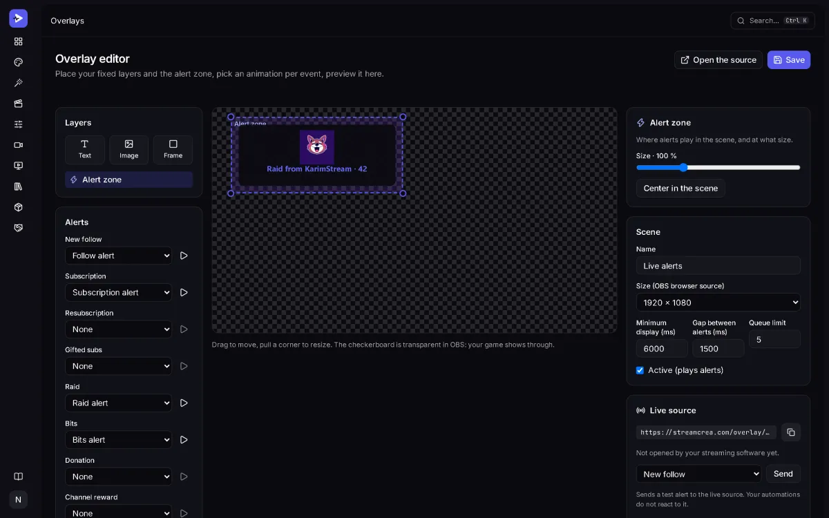This screenshot has height=518, width=829.
Task: Open the Resubscription animation dropdown
Action: pos(119,329)
